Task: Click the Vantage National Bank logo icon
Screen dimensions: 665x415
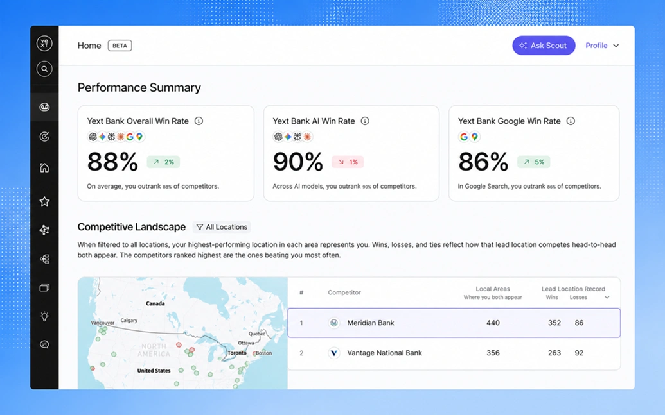Action: pyautogui.click(x=334, y=353)
